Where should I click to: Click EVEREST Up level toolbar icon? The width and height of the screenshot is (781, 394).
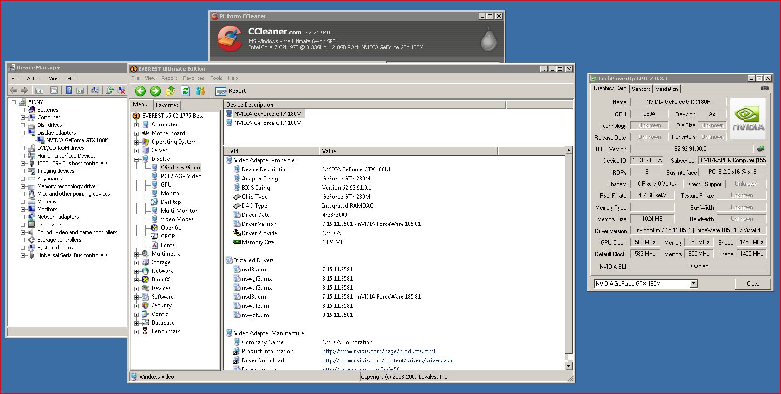pos(170,91)
